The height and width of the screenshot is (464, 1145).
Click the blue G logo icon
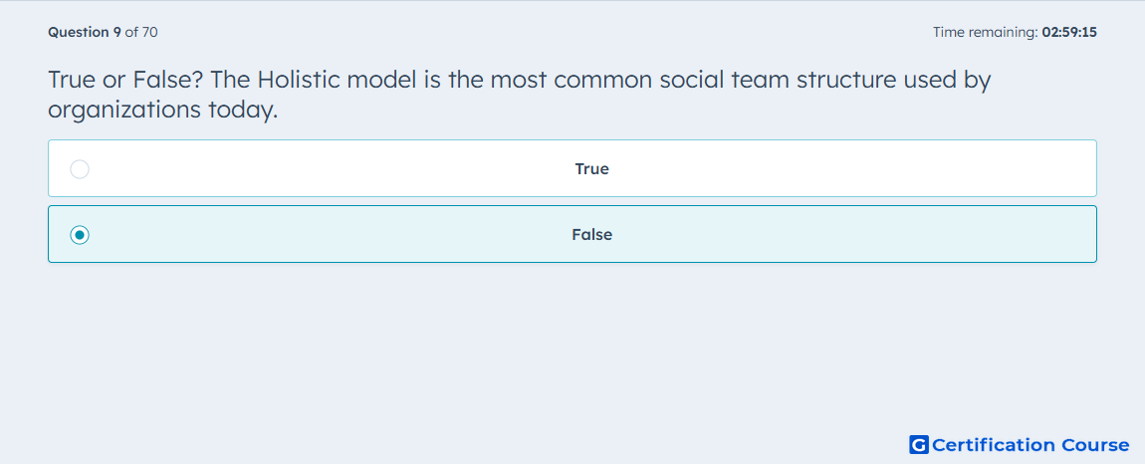[919, 444]
